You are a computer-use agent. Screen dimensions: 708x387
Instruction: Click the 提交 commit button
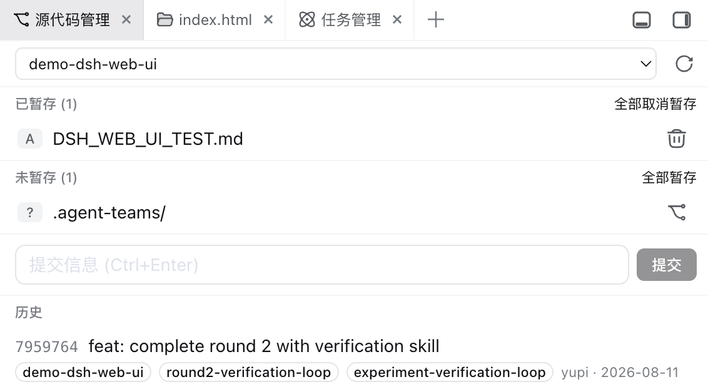point(667,265)
